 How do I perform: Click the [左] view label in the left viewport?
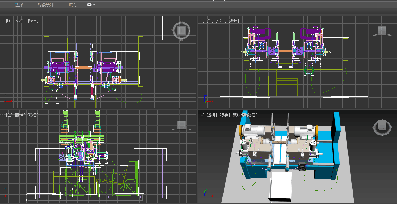pyautogui.click(x=9, y=115)
